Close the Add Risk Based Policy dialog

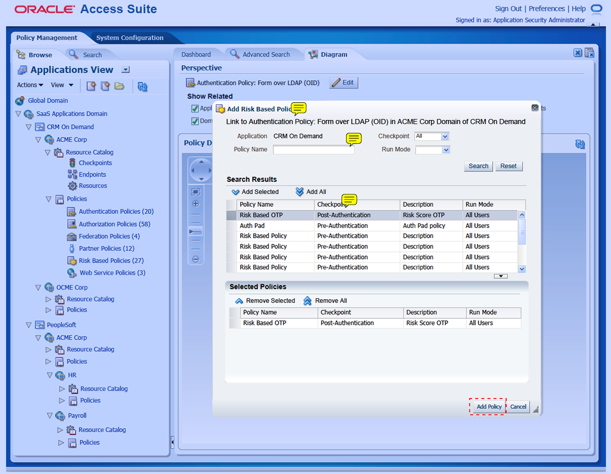pos(535,108)
